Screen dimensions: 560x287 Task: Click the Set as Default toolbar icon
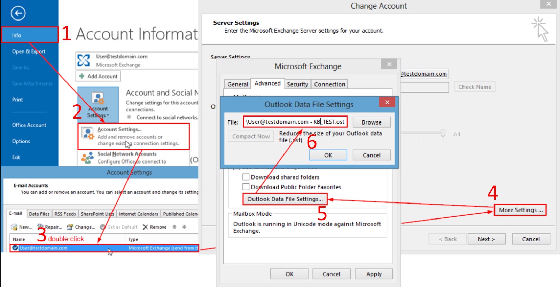[x=103, y=227]
